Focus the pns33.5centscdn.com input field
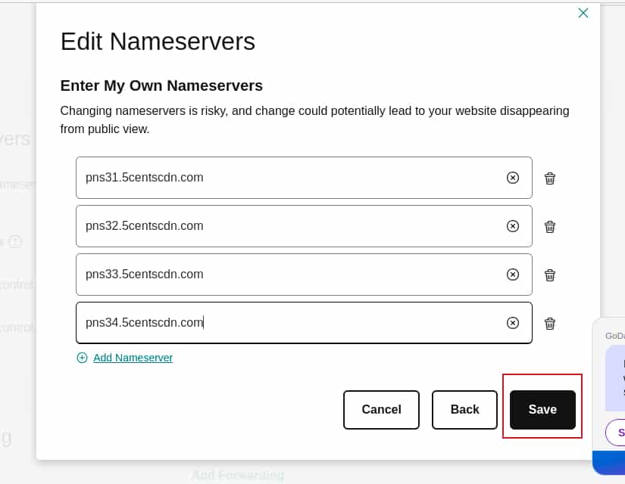This screenshot has height=484, width=625. (304, 275)
